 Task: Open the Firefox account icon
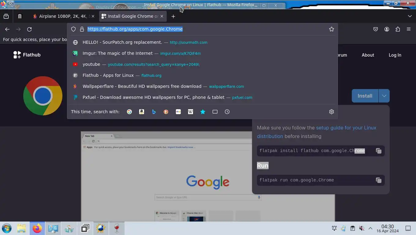(x=387, y=29)
